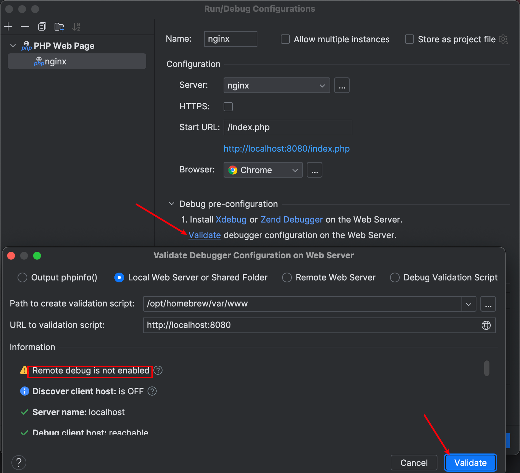Remove configuration with minus icon
This screenshot has height=473, width=520.
pos(25,26)
